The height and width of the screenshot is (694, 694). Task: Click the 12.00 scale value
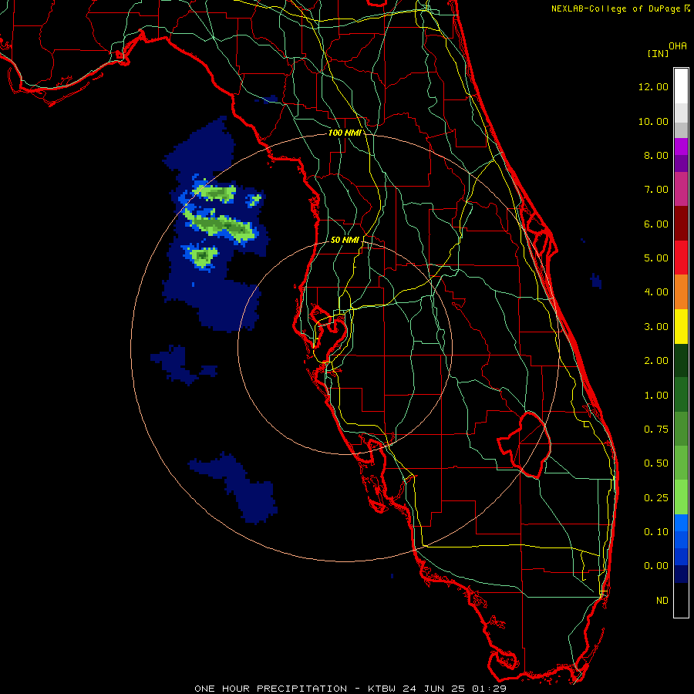click(x=653, y=86)
